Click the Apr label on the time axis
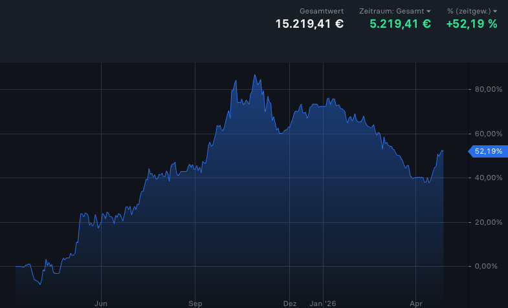Screen dimensions: 508x308 416,303
